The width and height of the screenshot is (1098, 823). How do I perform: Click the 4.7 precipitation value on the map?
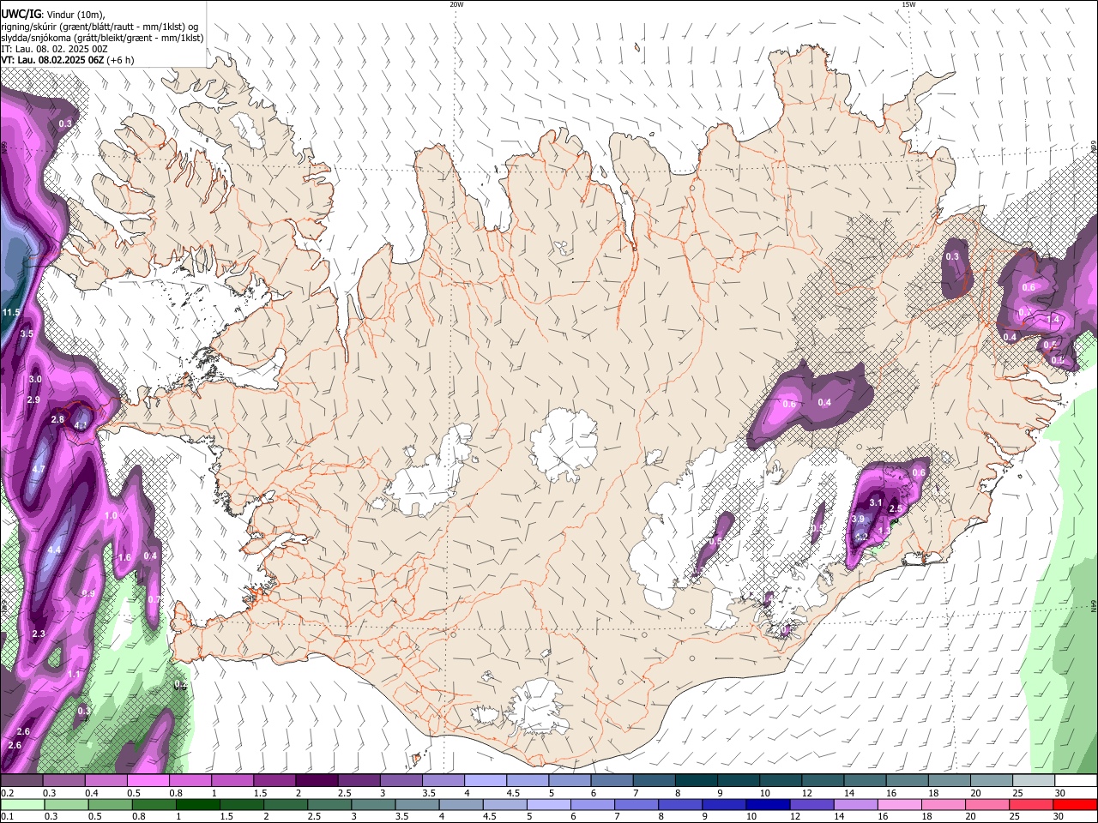pyautogui.click(x=39, y=470)
